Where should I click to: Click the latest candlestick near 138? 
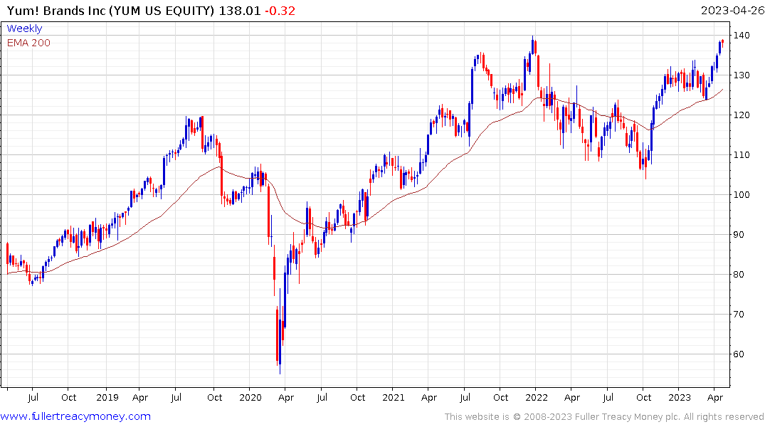722,43
